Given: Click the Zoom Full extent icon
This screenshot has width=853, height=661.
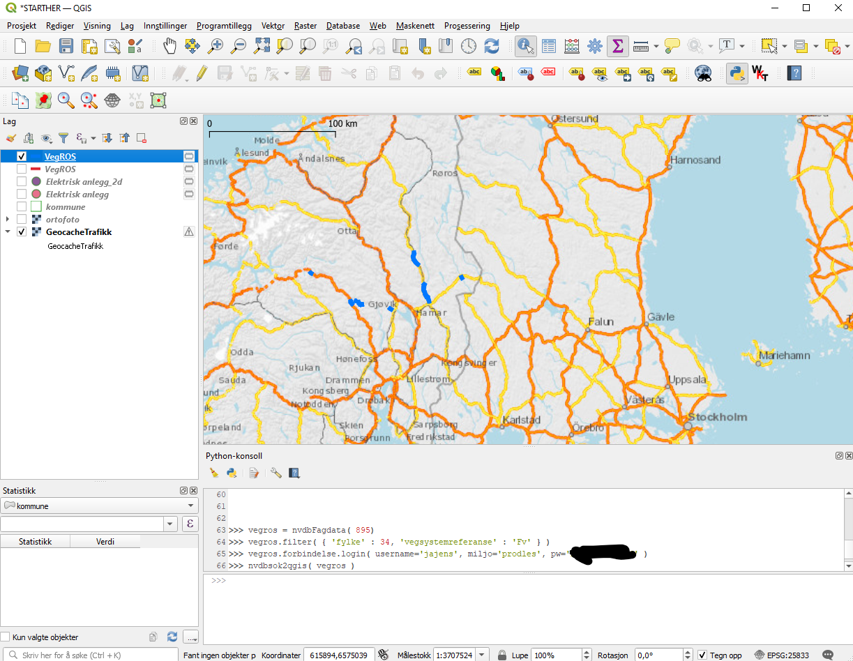Looking at the screenshot, I should pyautogui.click(x=262, y=46).
